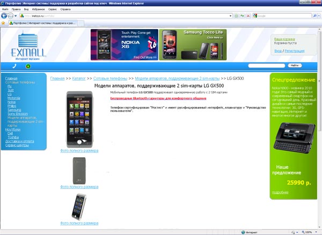
Task: Click the Интернет security zone status
Action: tap(250, 232)
